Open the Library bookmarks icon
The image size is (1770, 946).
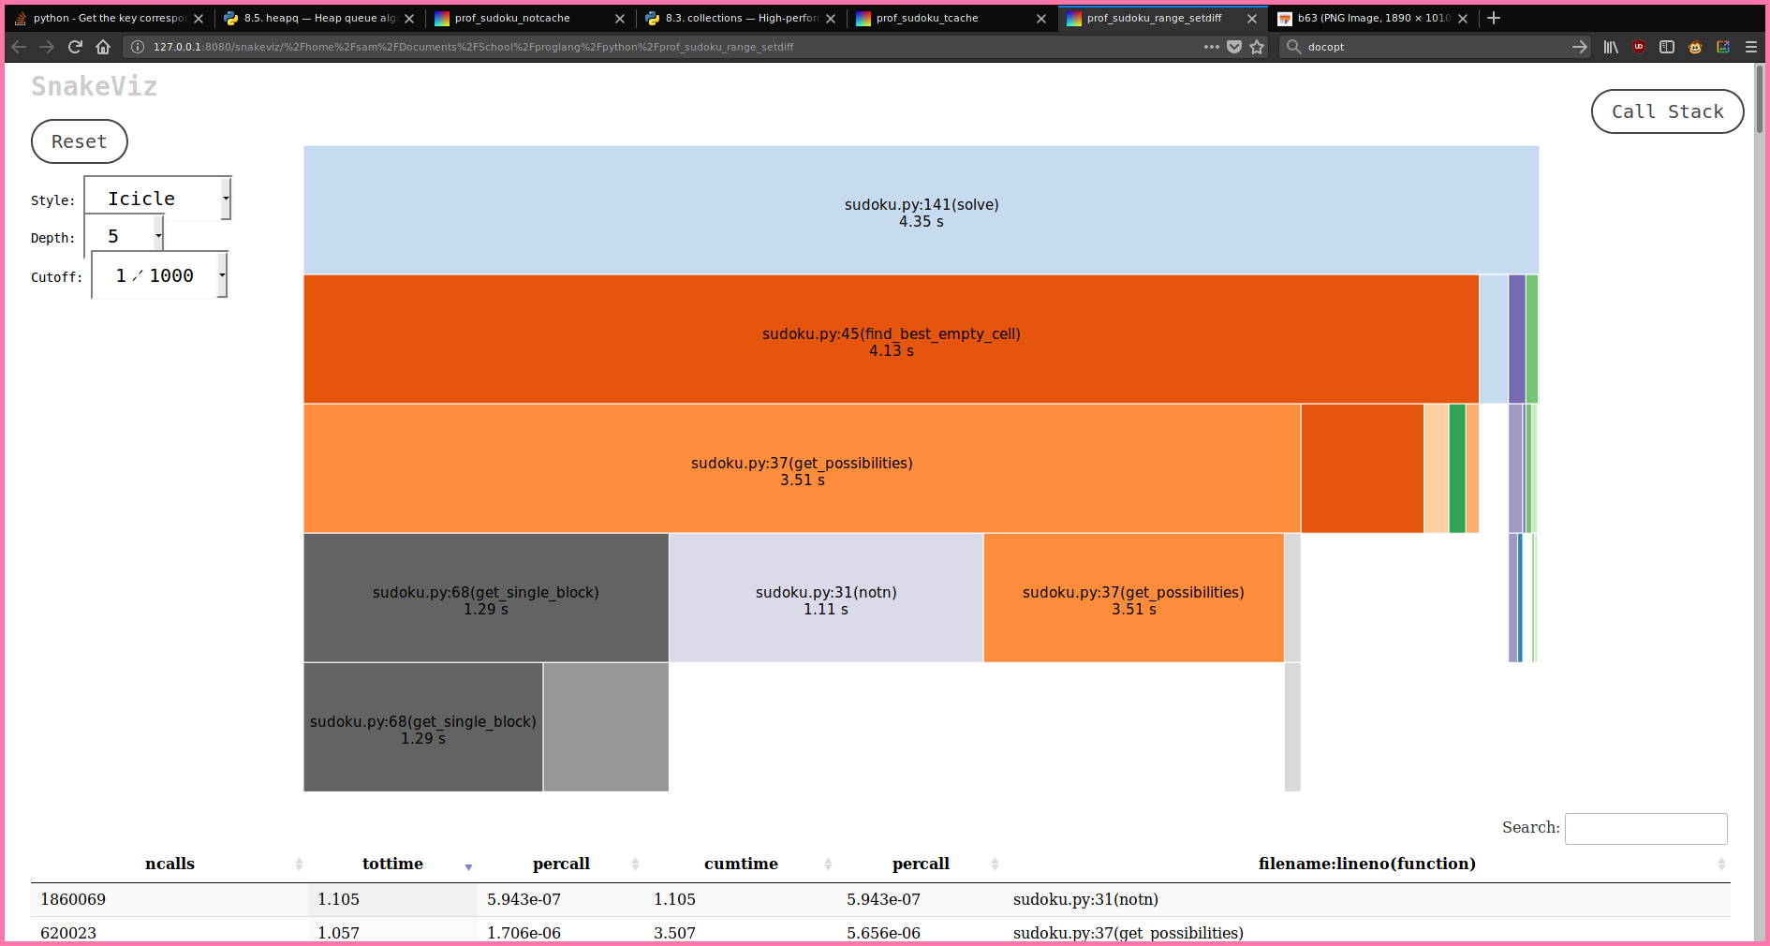(x=1611, y=47)
